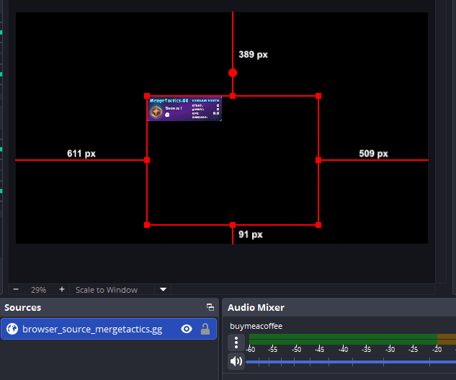Image resolution: width=456 pixels, height=380 pixels.
Task: Select the Scale to Window option
Action: point(107,290)
